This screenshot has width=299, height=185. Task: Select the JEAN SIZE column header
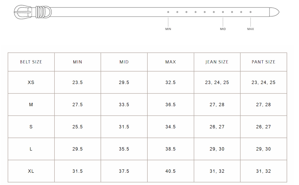tap(217, 62)
